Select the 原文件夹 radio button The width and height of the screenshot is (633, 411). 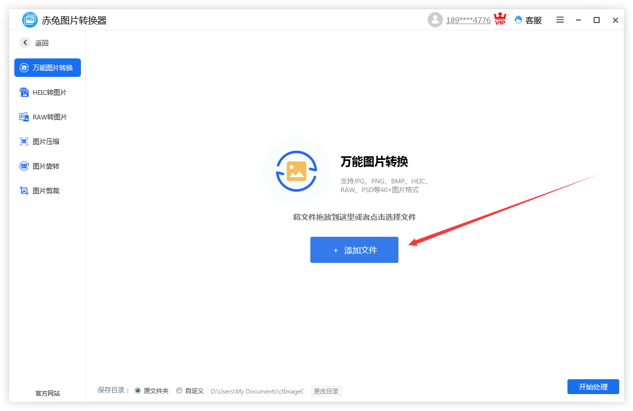(138, 391)
